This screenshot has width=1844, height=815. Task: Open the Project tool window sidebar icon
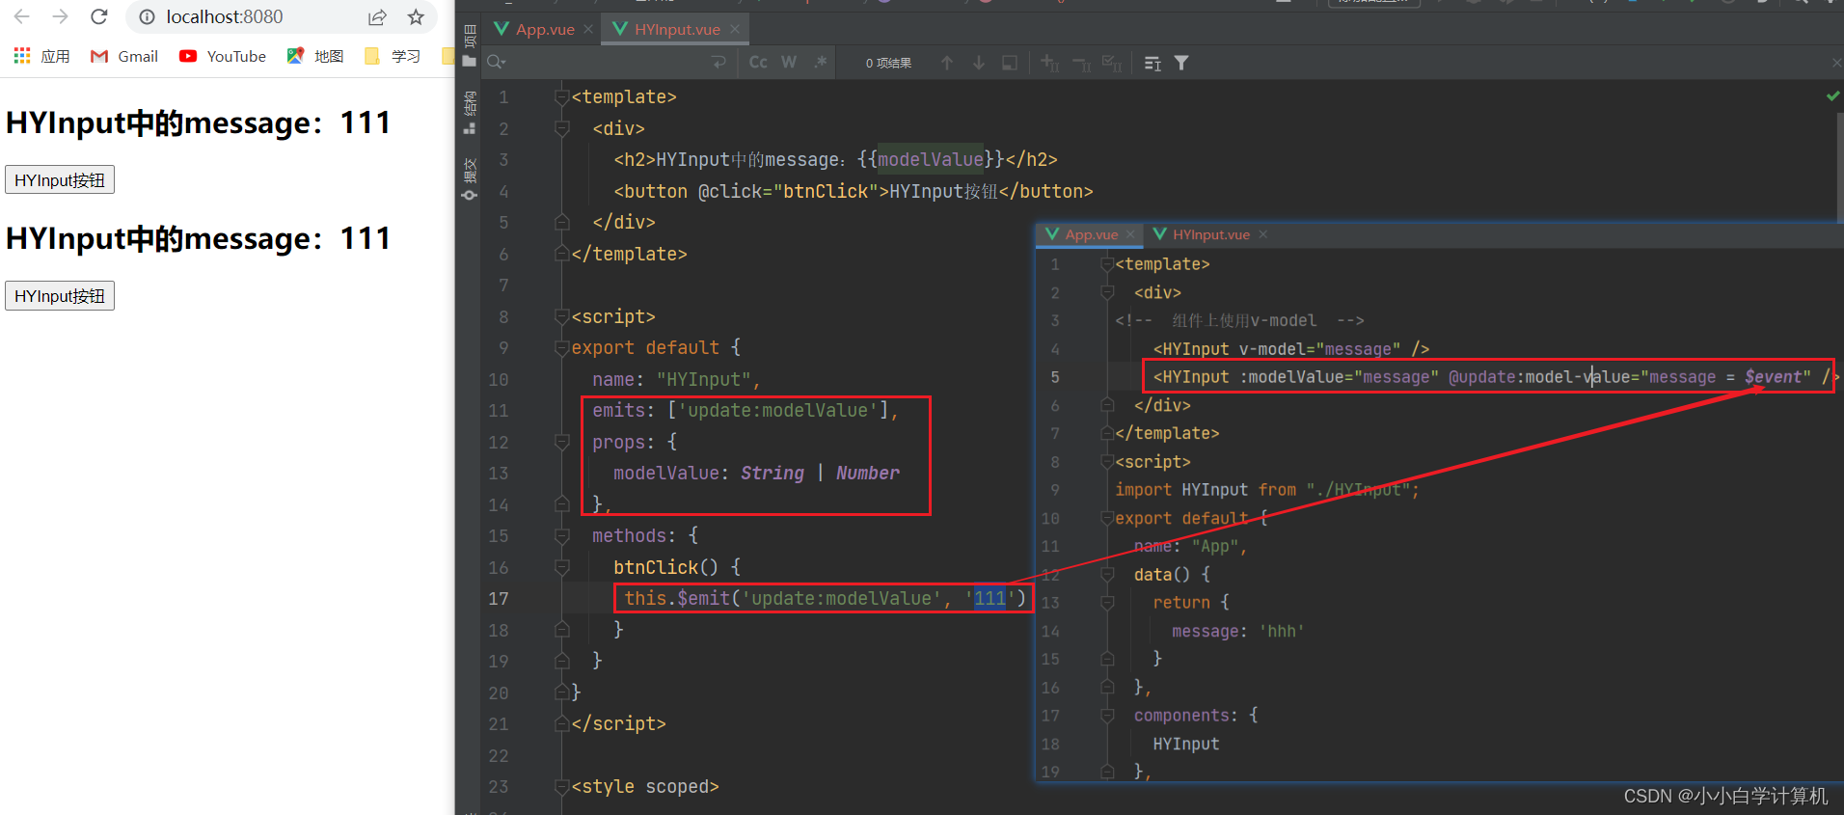(x=470, y=45)
